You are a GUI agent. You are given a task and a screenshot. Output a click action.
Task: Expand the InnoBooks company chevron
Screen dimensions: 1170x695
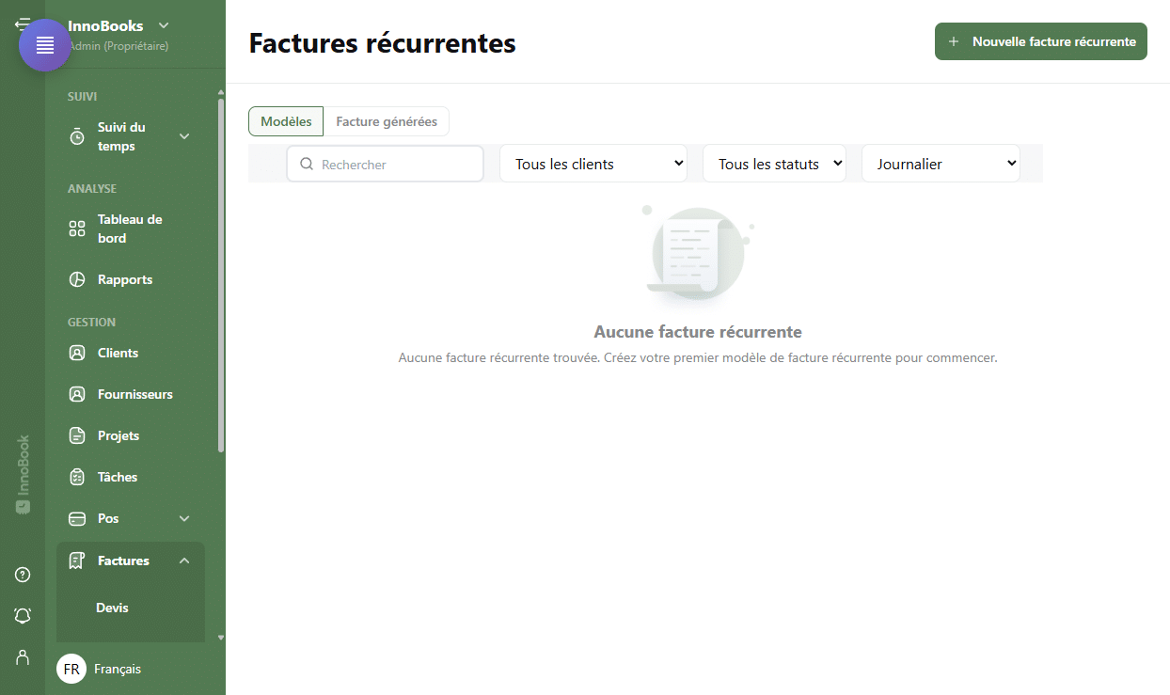point(164,25)
